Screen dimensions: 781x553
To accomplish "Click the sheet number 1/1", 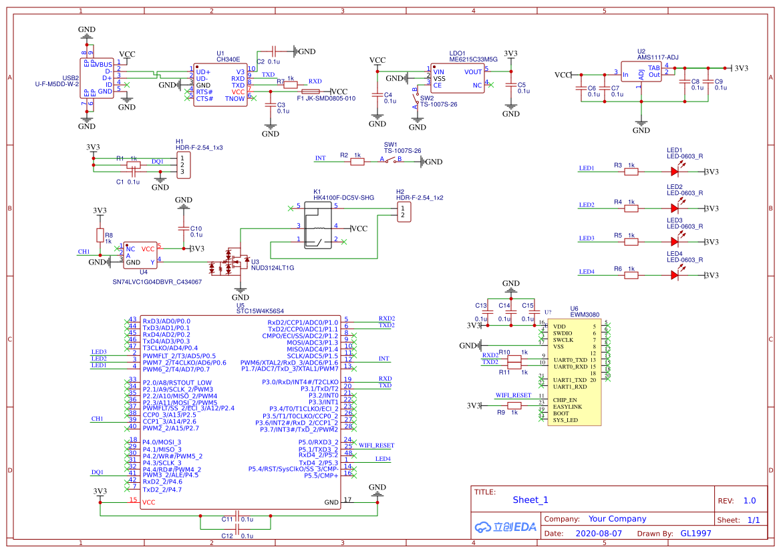I will 754,520.
